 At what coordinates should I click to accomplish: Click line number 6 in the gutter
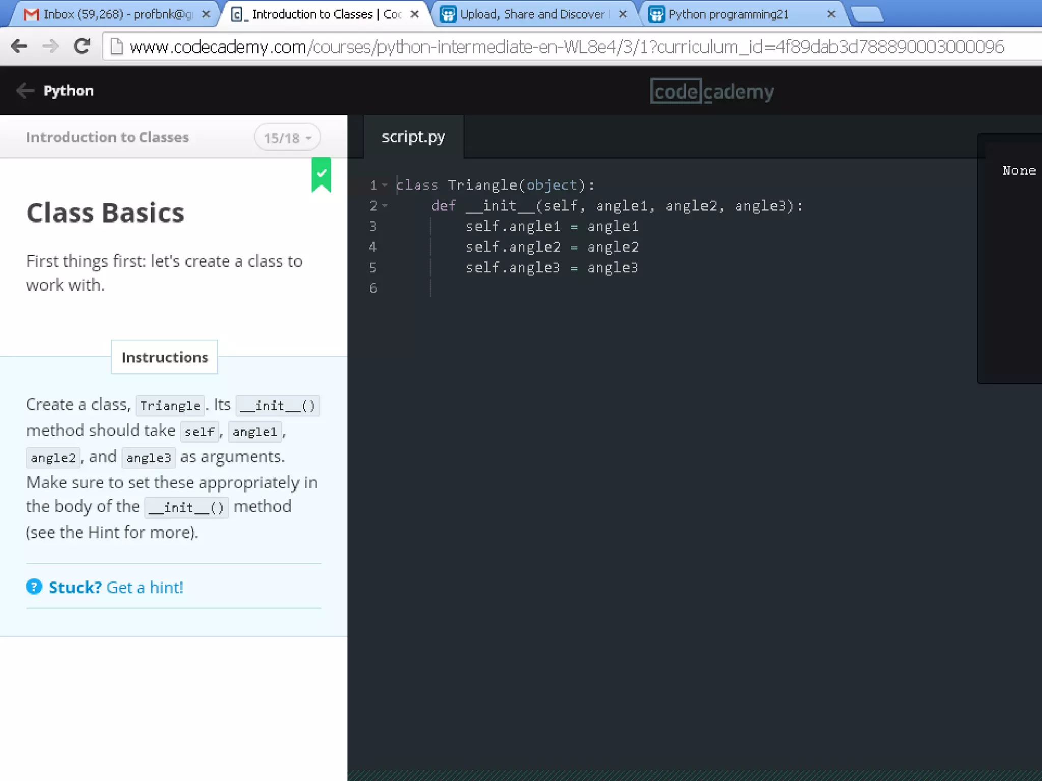373,288
